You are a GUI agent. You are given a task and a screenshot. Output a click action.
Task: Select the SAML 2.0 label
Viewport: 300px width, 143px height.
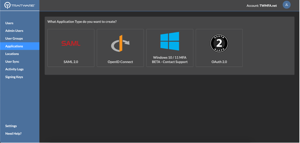click(71, 62)
